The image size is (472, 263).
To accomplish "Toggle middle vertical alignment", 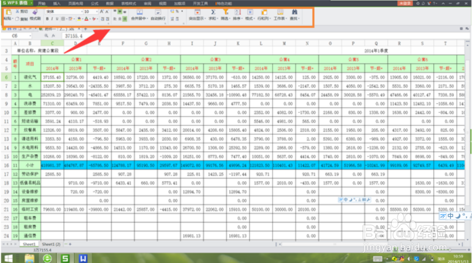I will [x=119, y=11].
